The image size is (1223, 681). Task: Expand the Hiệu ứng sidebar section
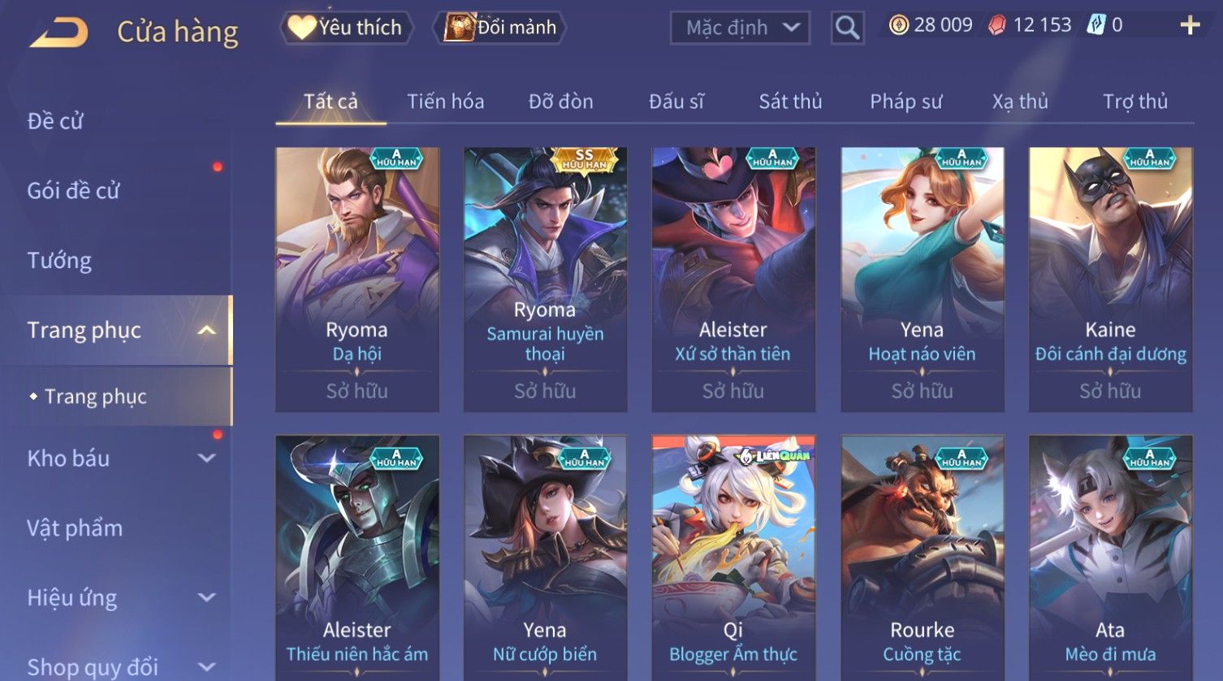point(207,598)
